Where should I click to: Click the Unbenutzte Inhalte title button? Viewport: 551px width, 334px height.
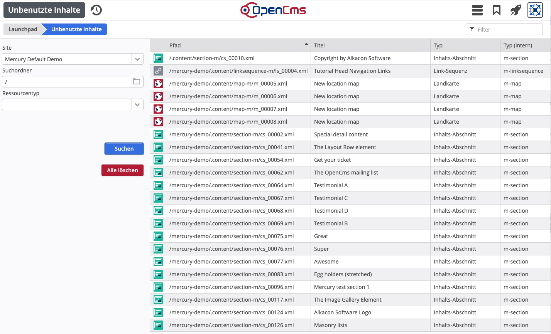click(44, 10)
